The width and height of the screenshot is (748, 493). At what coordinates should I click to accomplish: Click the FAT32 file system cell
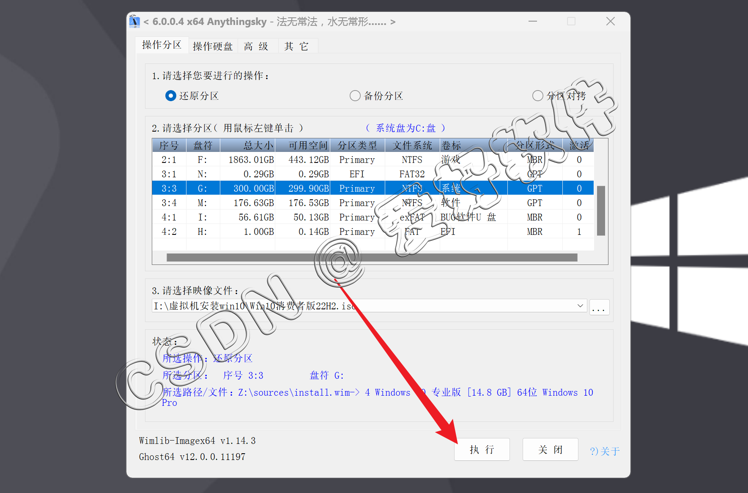[412, 174]
